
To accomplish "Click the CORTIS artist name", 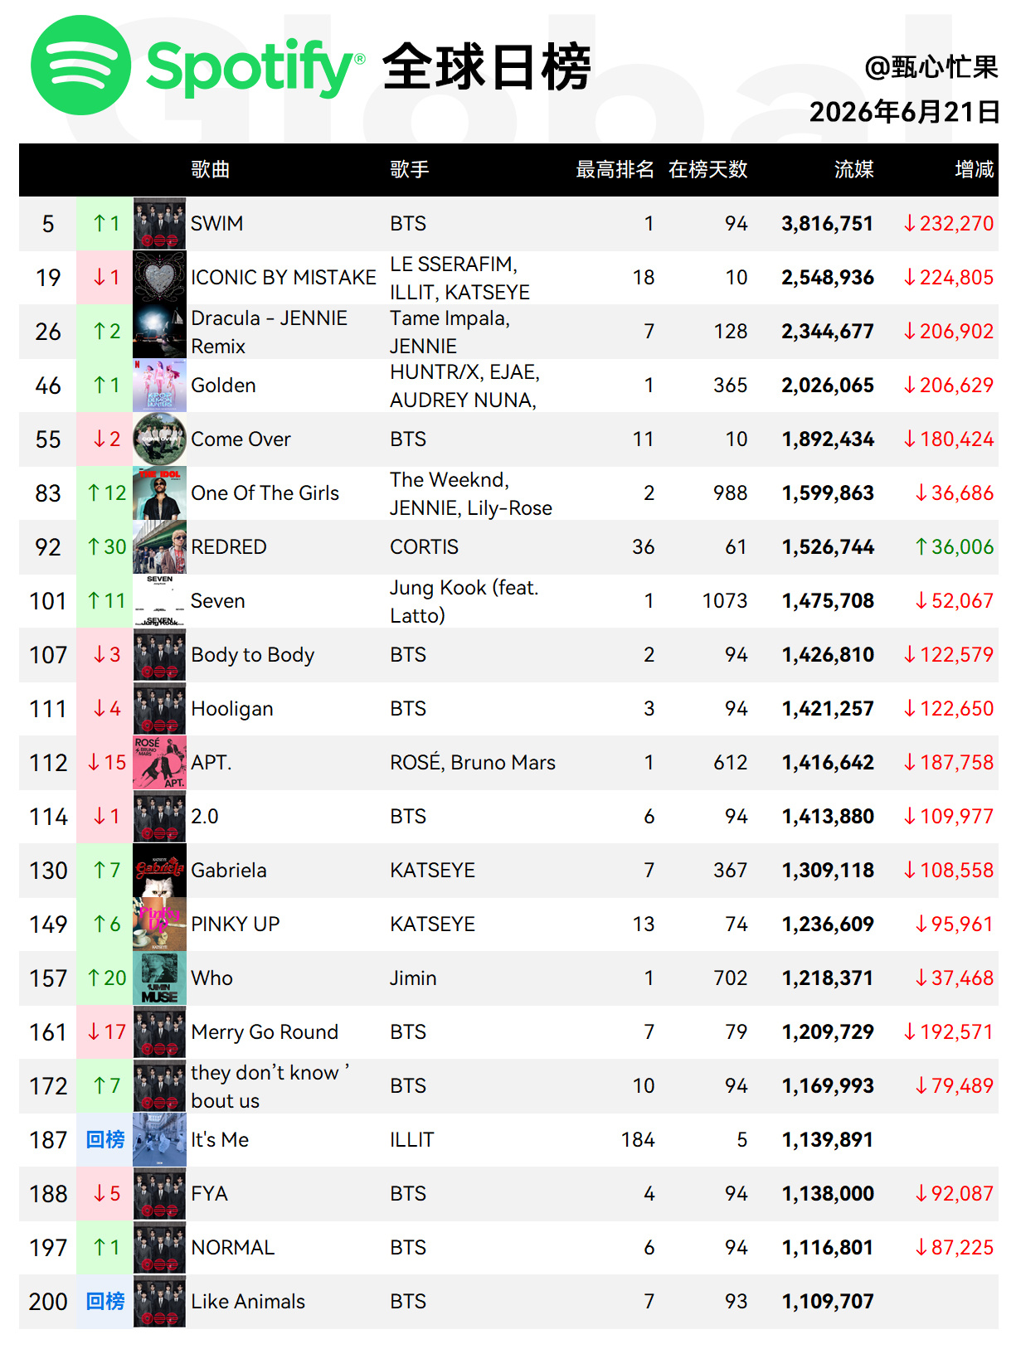I will click(x=425, y=547).
